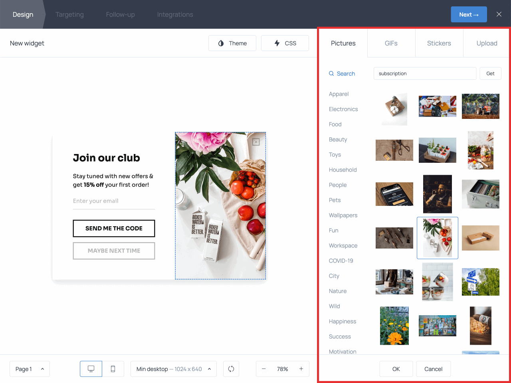
Task: Remove image using the X placeholder icon
Action: pos(256,142)
